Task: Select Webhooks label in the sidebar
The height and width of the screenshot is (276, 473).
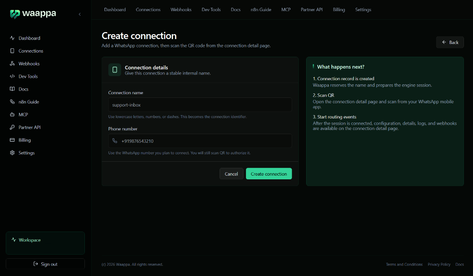Action: pos(29,64)
